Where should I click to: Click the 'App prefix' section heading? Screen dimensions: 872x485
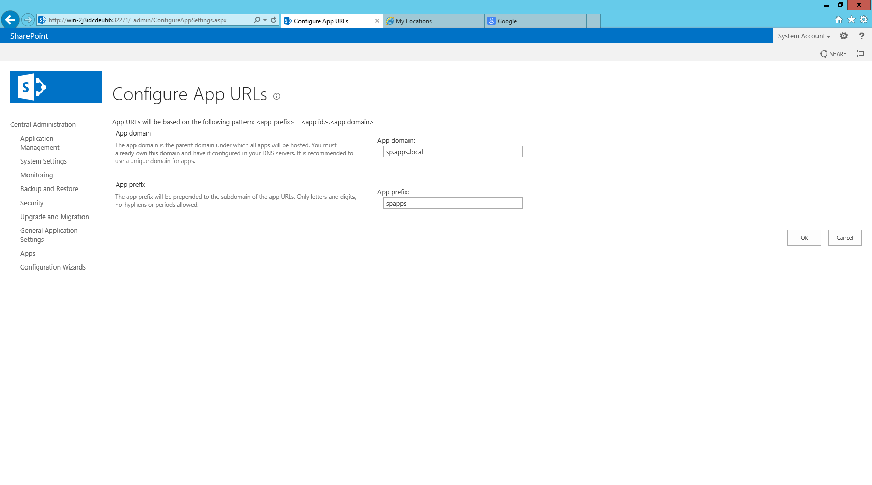130,184
